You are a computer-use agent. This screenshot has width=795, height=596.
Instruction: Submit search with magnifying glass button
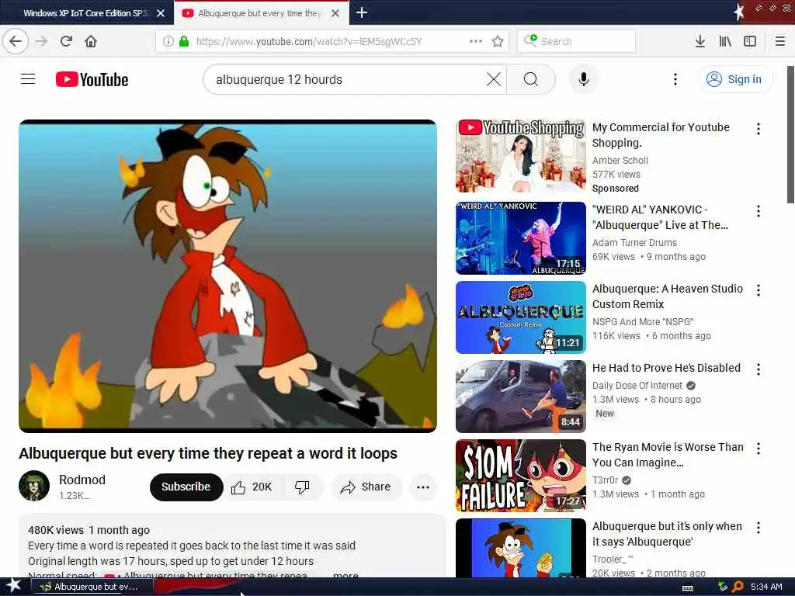[x=531, y=79]
